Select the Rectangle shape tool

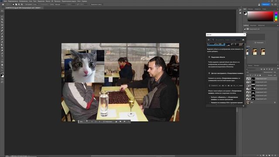(x=2, y=62)
